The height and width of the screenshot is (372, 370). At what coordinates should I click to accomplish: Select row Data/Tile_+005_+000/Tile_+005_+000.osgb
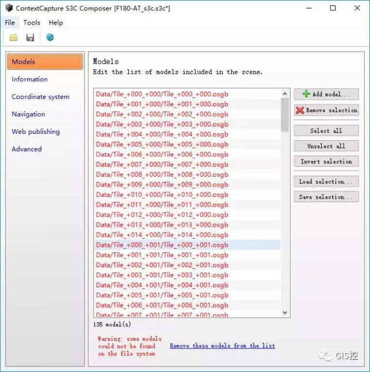click(x=187, y=144)
